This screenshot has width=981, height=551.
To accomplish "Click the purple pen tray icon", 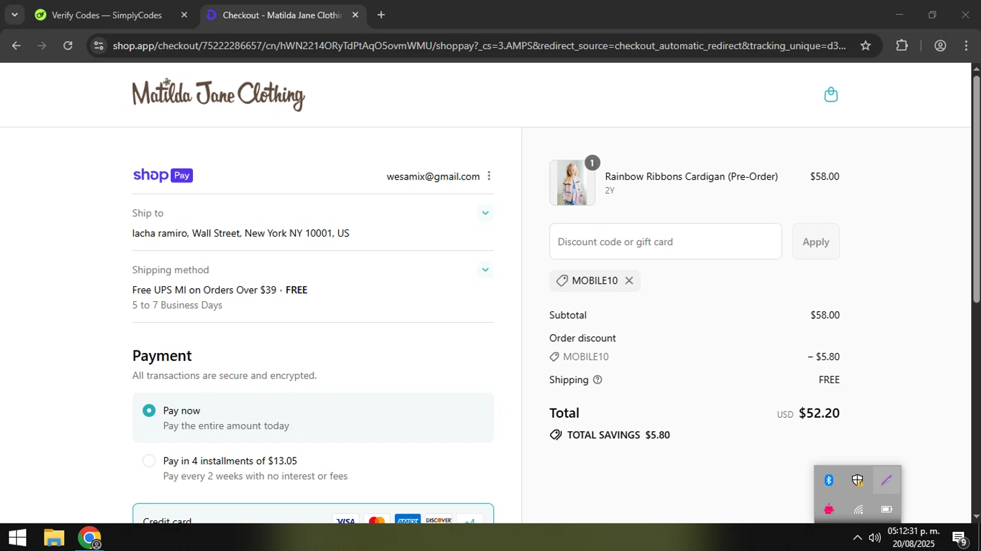I will click(x=886, y=480).
